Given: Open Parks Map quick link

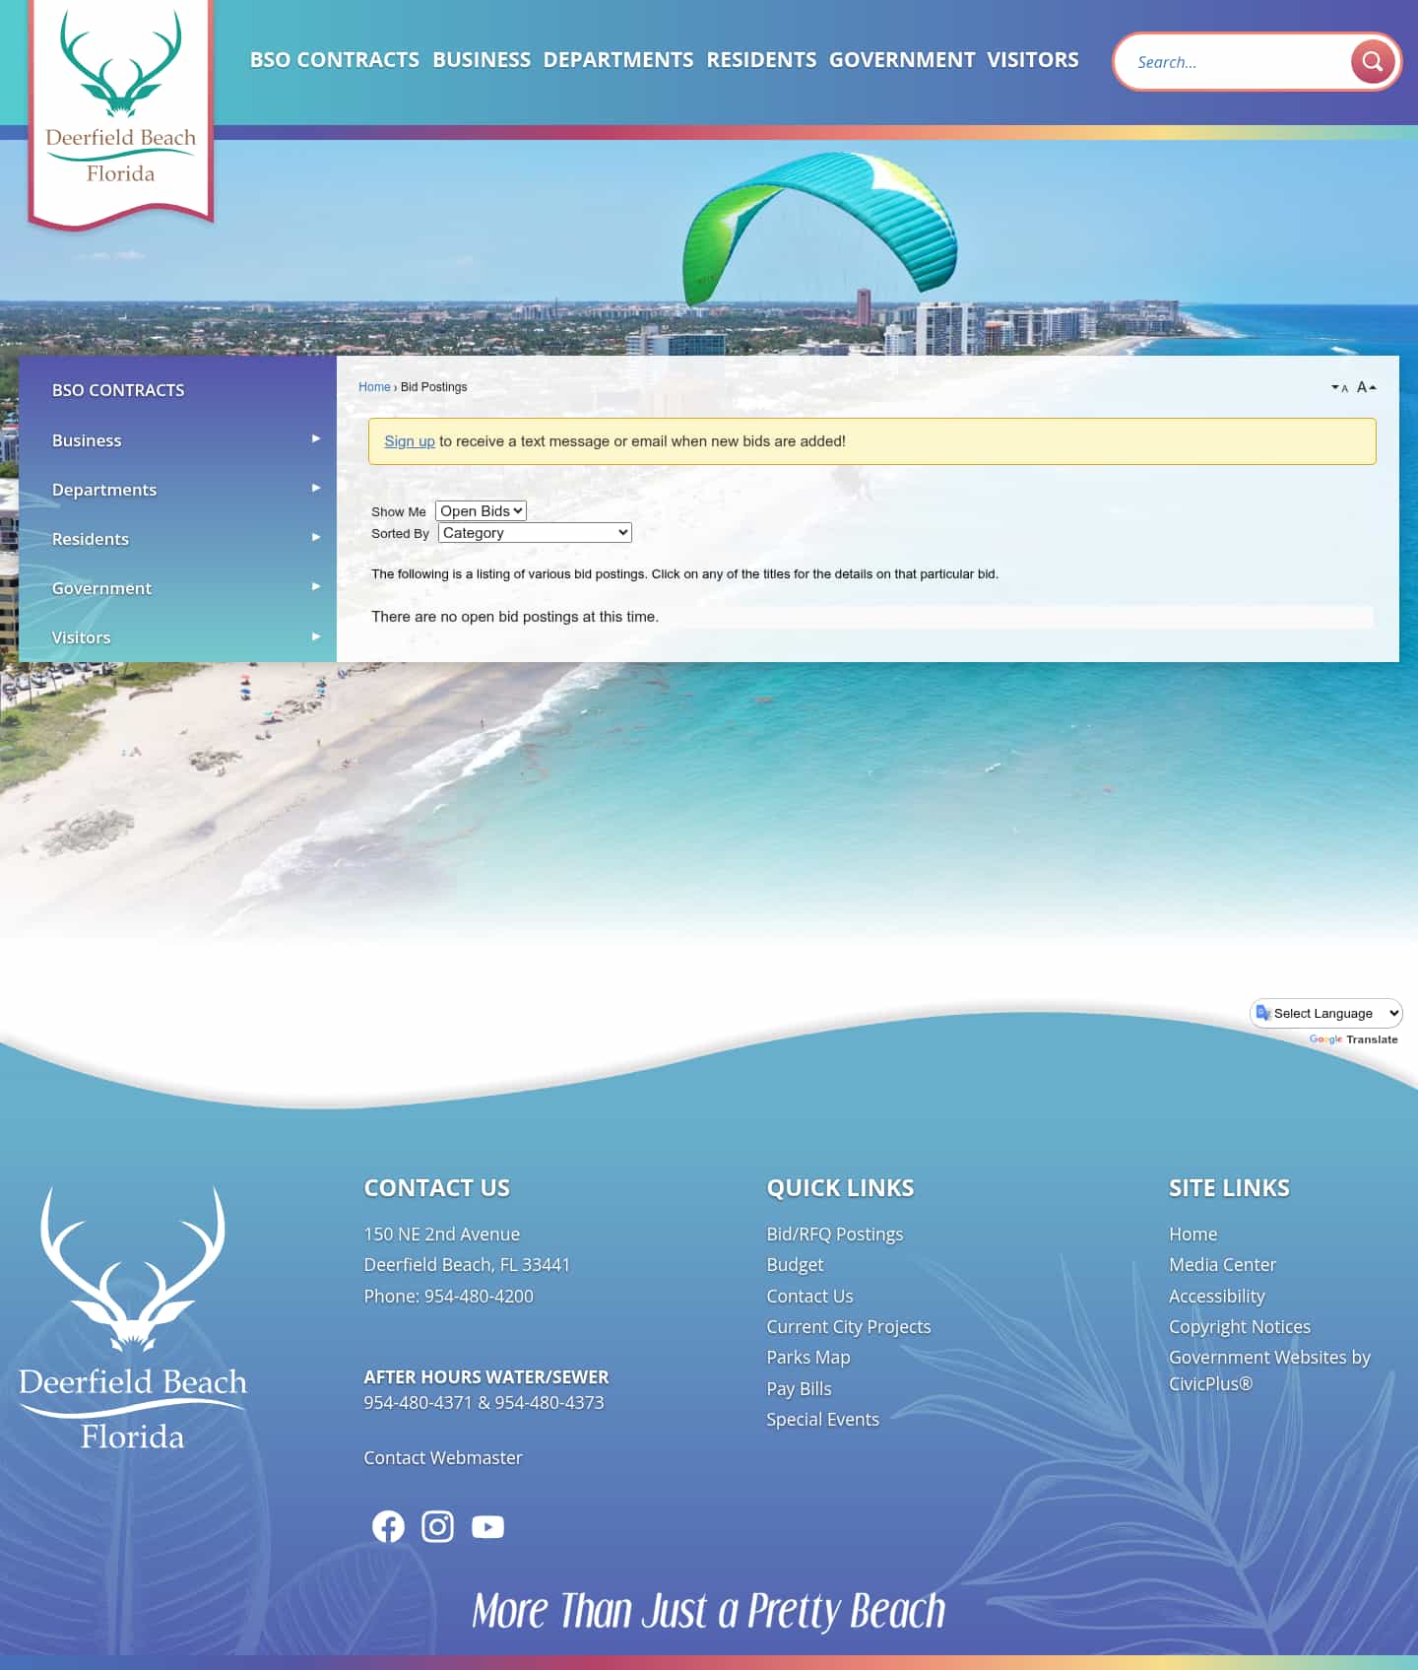Looking at the screenshot, I should 808,1358.
